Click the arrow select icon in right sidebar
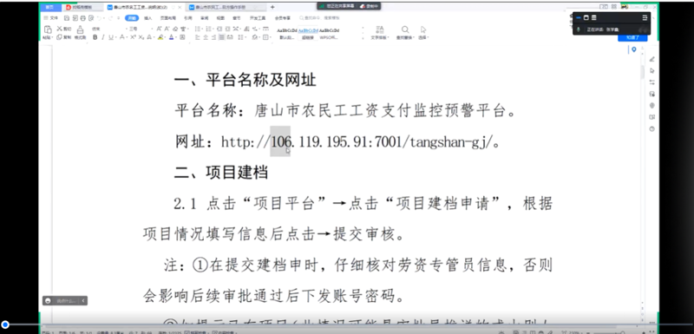694x334 pixels. click(x=652, y=71)
